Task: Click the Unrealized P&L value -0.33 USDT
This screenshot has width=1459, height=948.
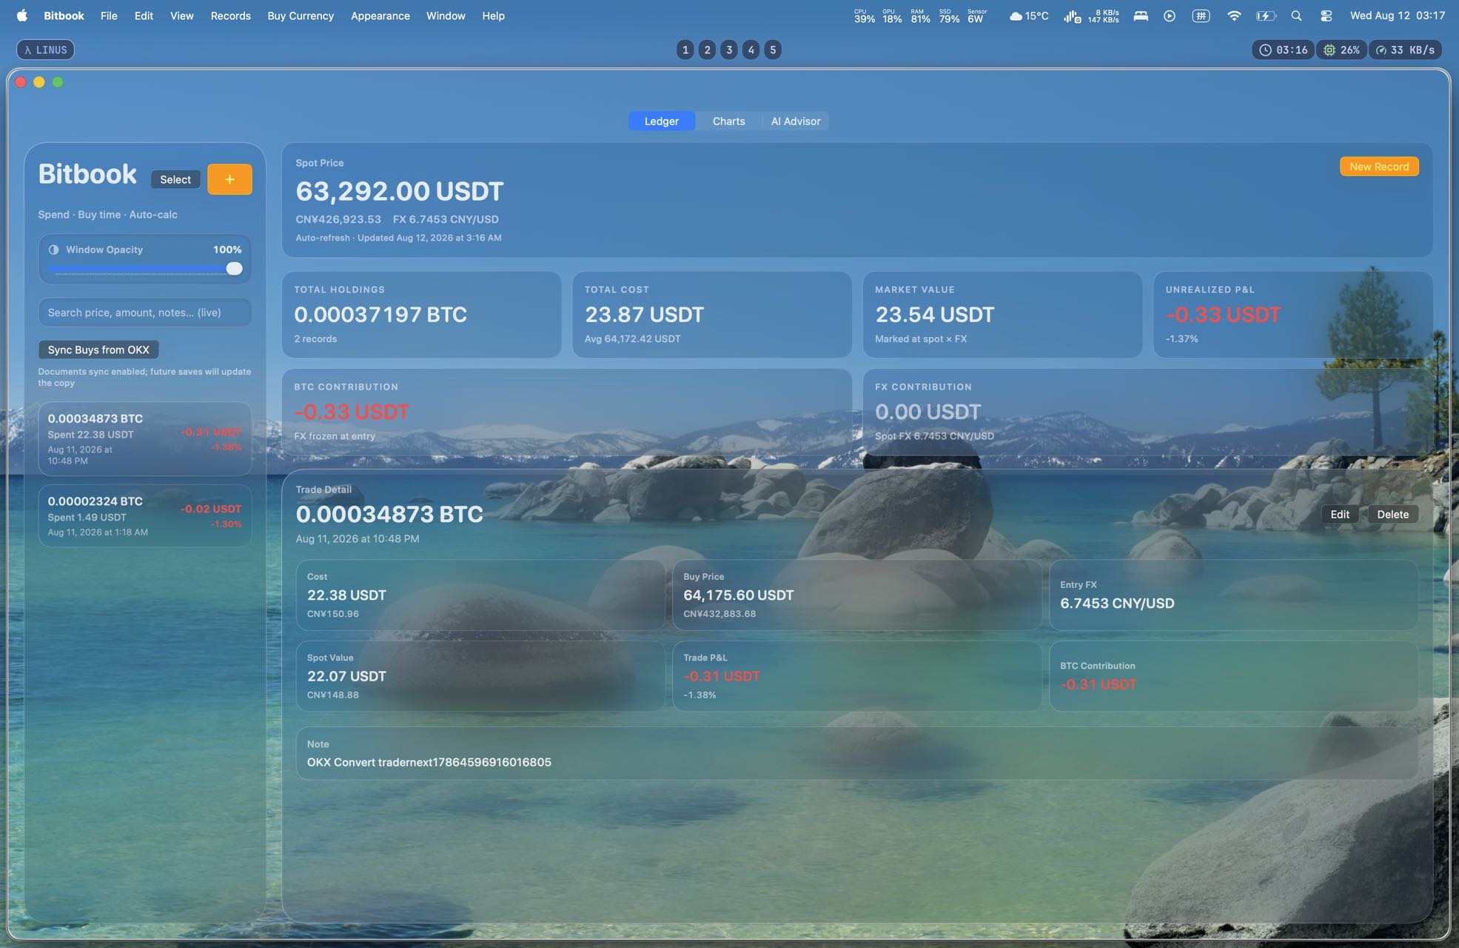Action: tap(1223, 315)
